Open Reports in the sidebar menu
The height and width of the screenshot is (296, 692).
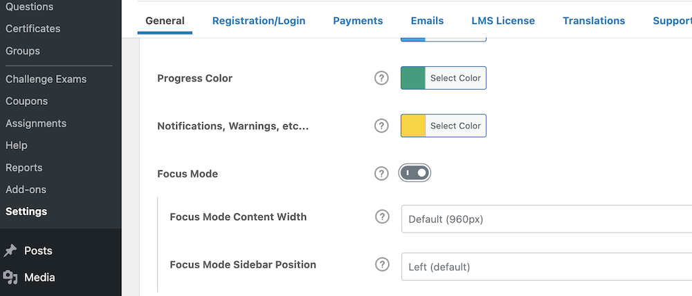tap(24, 168)
